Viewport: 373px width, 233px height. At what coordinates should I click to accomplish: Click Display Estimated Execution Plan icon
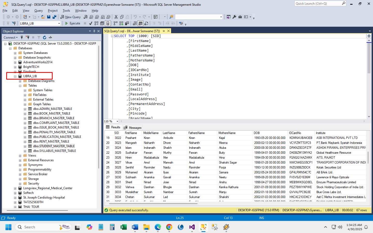click(96, 23)
